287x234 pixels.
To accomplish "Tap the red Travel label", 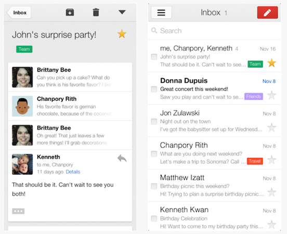I will click(255, 161).
